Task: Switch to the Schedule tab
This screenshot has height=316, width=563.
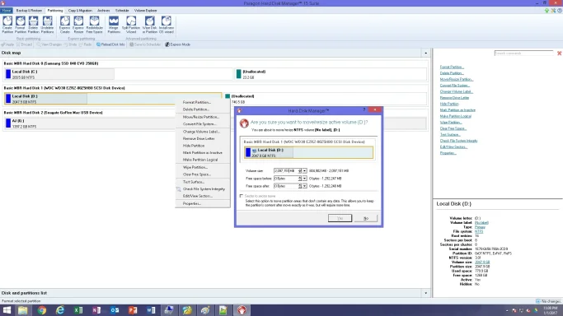Action: (122, 11)
